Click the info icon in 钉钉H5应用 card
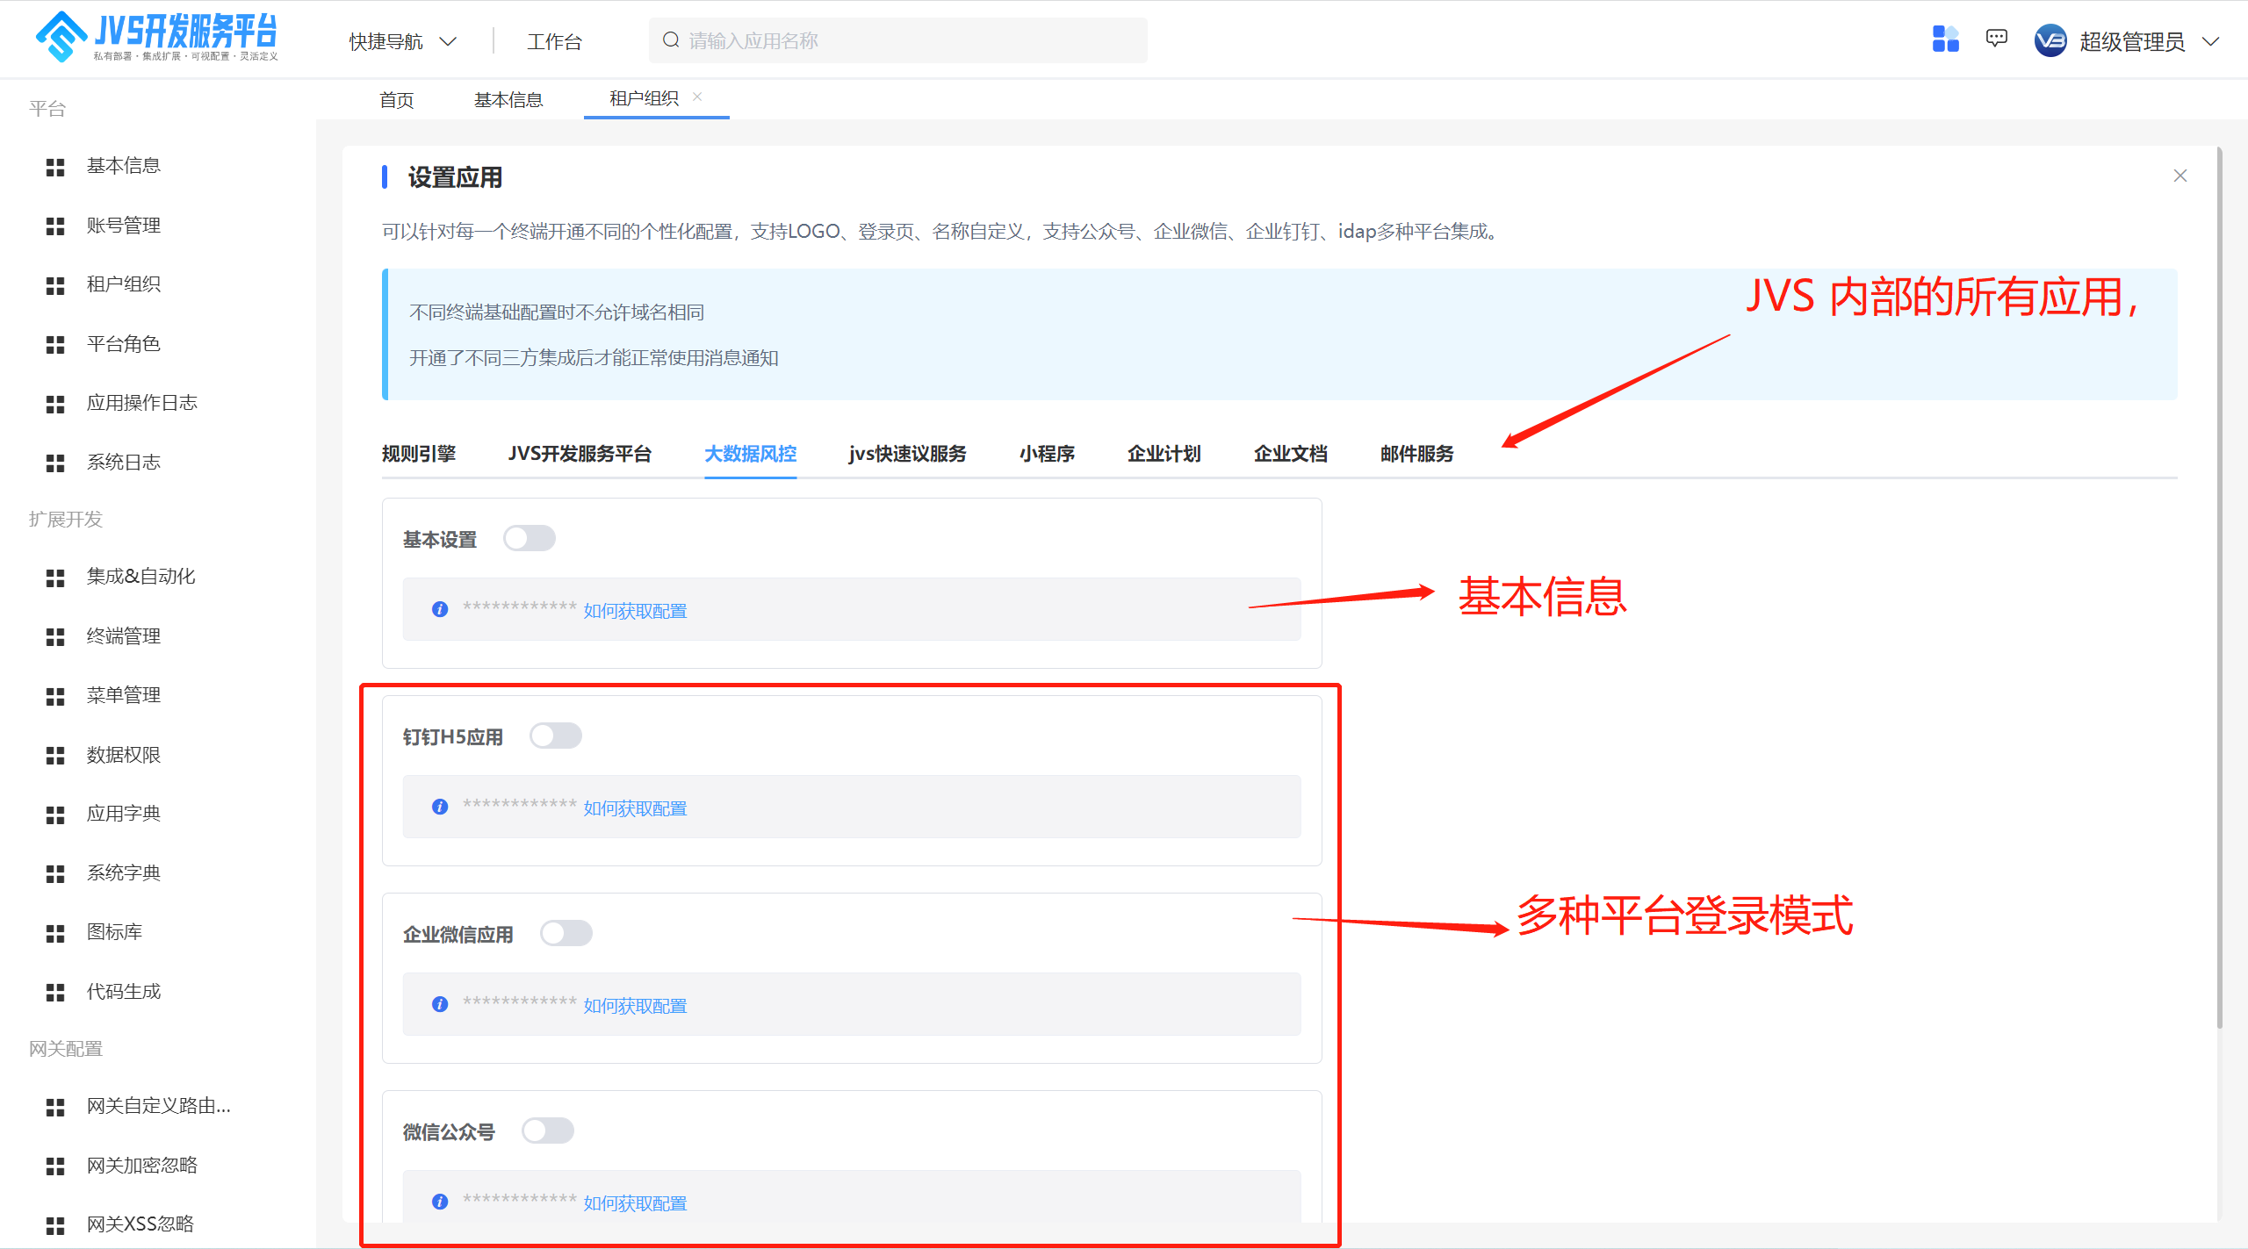The image size is (2248, 1249). (x=440, y=807)
